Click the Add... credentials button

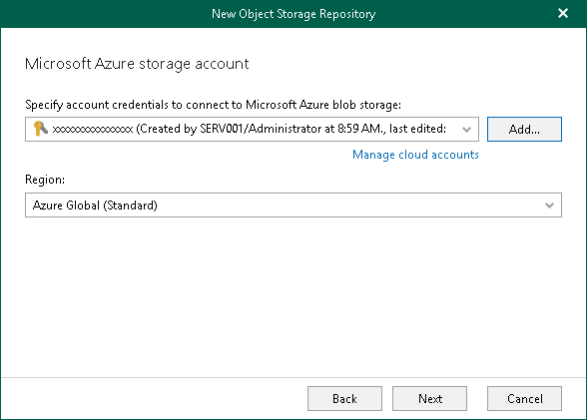524,130
